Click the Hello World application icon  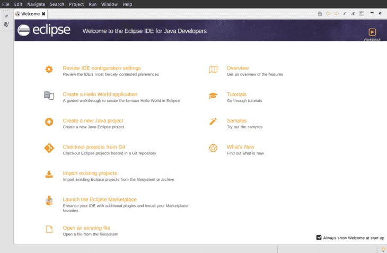click(x=49, y=95)
